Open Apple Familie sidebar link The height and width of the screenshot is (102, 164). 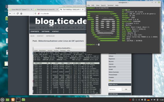(120, 67)
